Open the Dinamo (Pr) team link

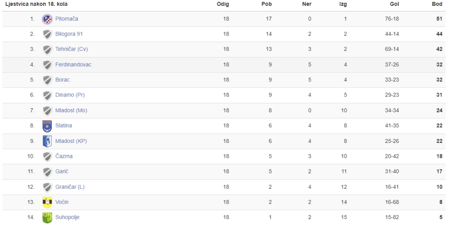pos(70,95)
